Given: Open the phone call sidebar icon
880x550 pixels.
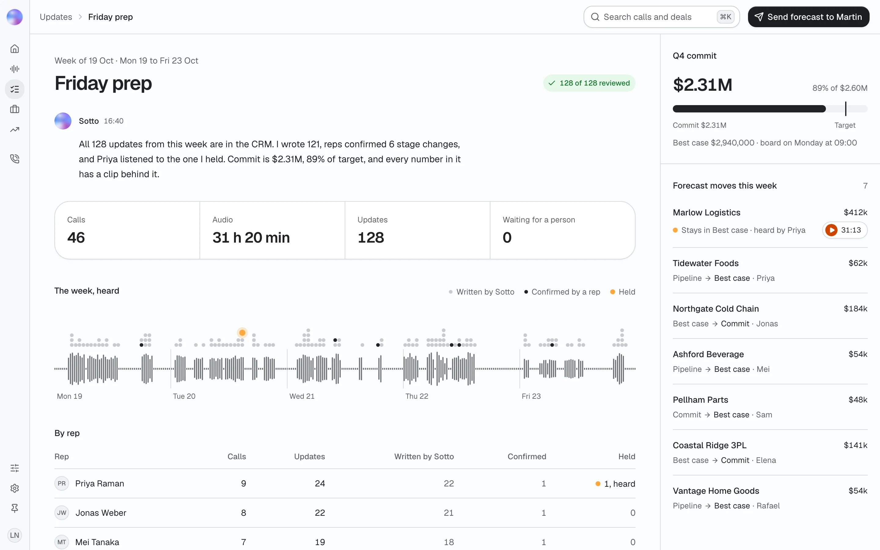Looking at the screenshot, I should pyautogui.click(x=15, y=159).
